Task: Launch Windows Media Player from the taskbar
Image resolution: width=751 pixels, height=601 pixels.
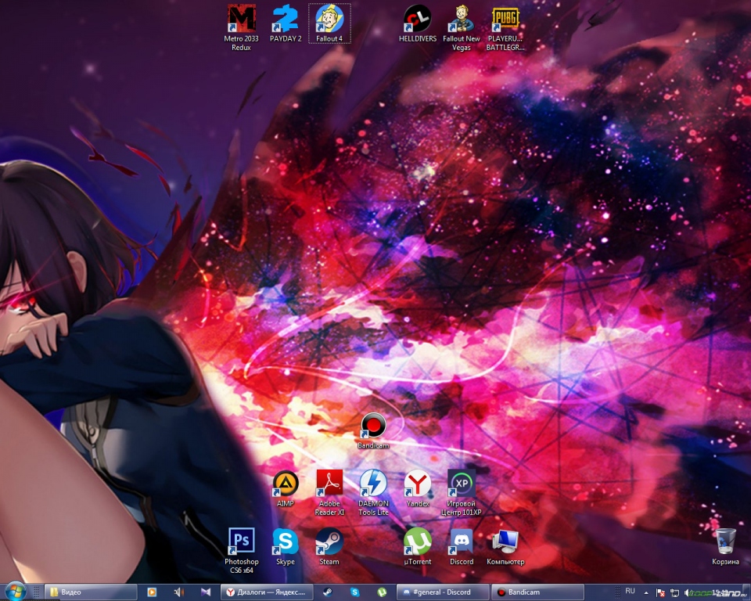Action: (x=151, y=592)
